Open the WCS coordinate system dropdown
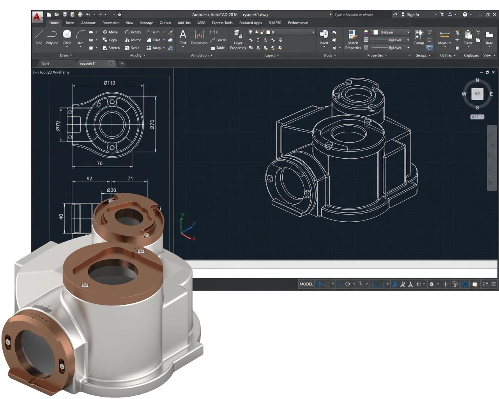Screen dimensions: 499x399 [477, 117]
